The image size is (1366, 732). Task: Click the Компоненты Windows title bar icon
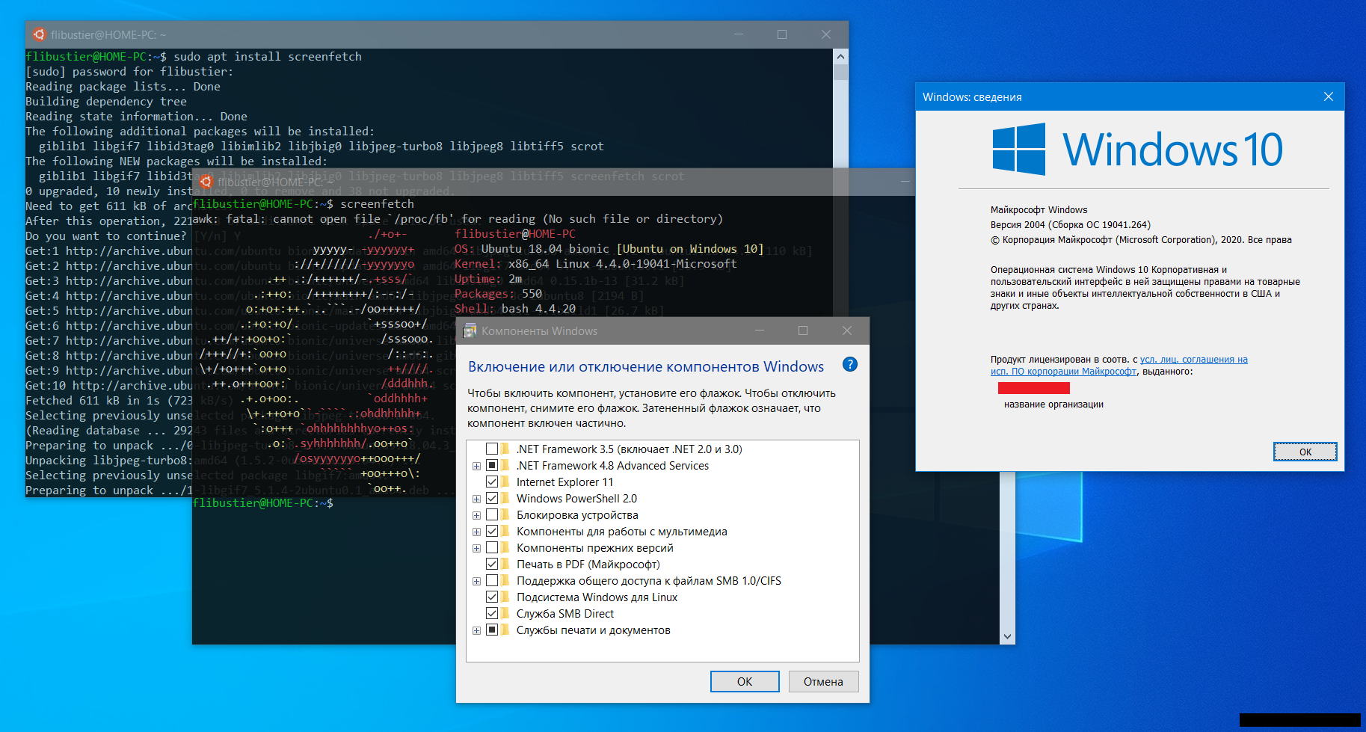470,330
